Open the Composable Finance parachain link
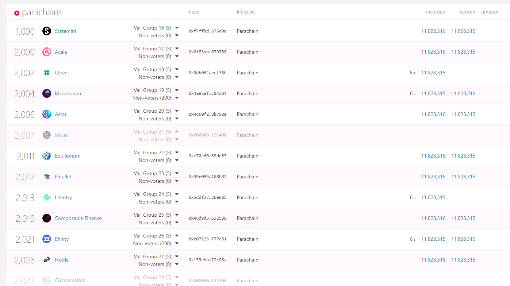 78,218
